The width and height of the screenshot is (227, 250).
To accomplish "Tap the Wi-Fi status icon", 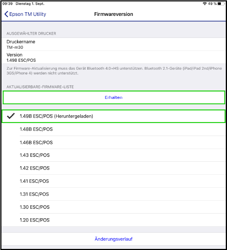I will (205, 4).
